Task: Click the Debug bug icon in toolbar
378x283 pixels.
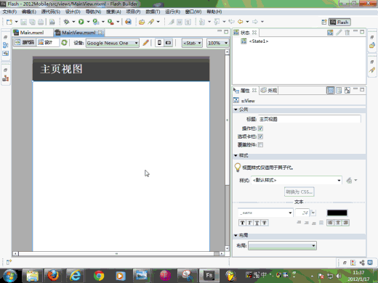Action: tap(66, 22)
